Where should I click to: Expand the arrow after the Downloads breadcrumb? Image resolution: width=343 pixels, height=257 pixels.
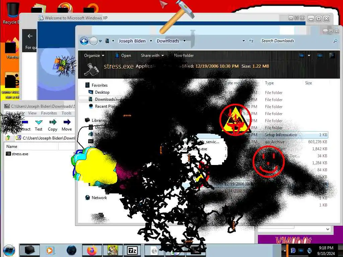185,41
